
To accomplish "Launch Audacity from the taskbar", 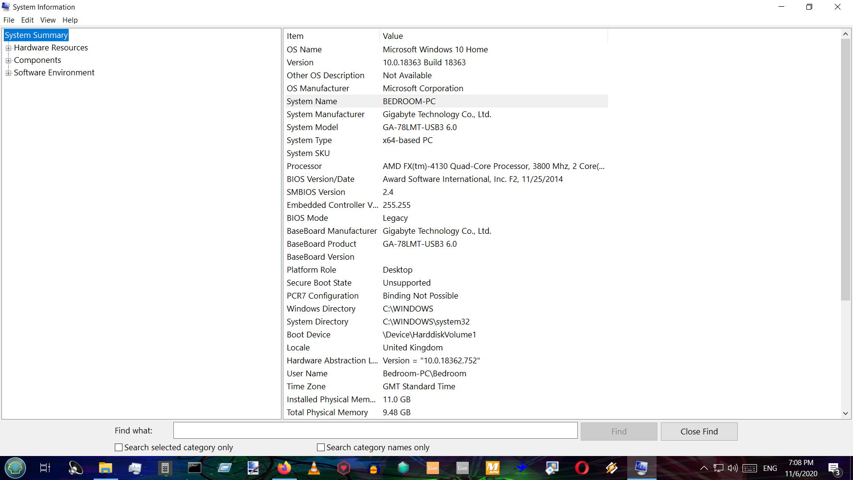I will point(373,468).
